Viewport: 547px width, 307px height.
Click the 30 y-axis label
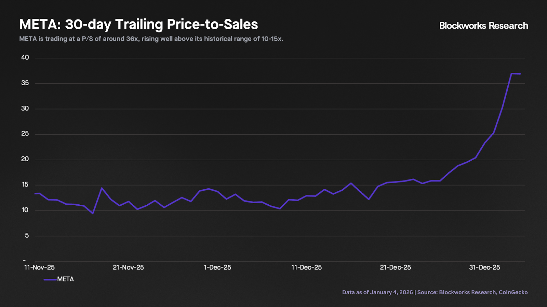(25, 108)
